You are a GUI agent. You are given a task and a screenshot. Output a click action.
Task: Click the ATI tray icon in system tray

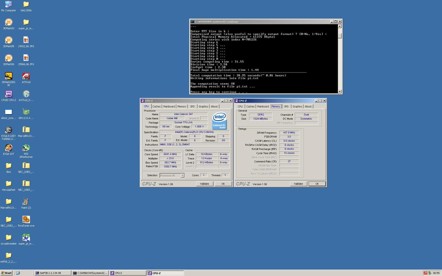point(425,273)
